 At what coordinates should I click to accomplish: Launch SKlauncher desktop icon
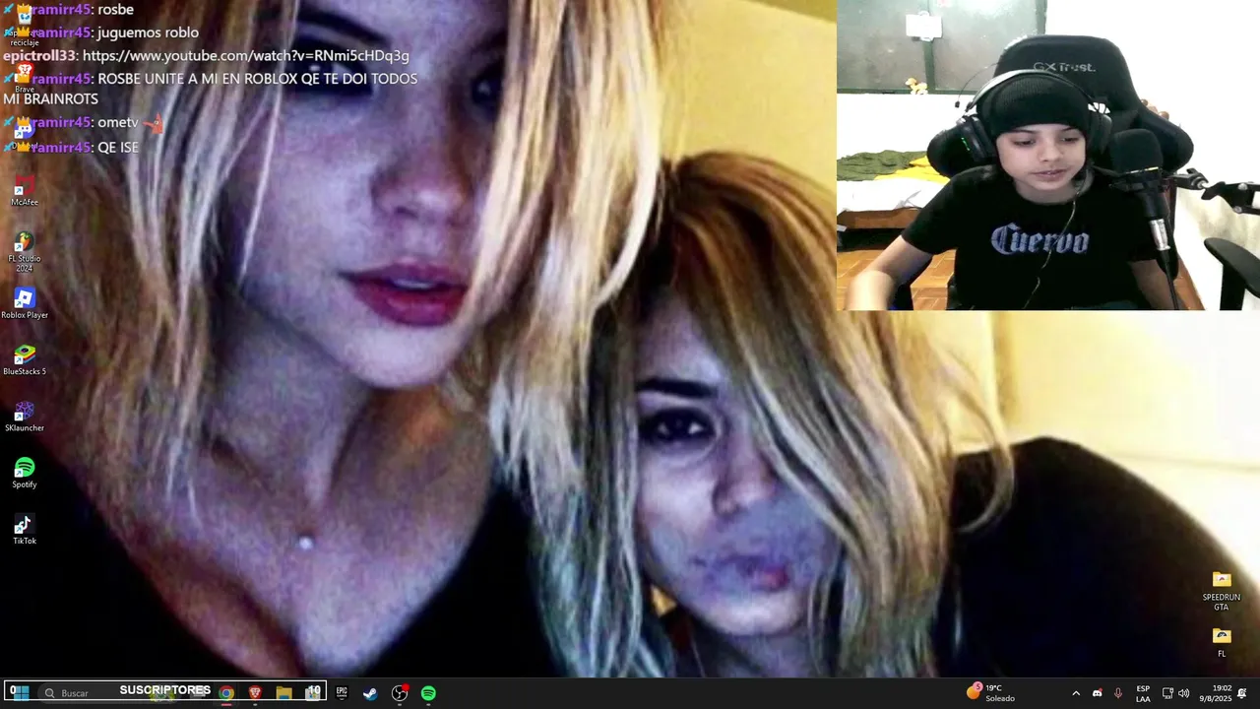(x=25, y=417)
